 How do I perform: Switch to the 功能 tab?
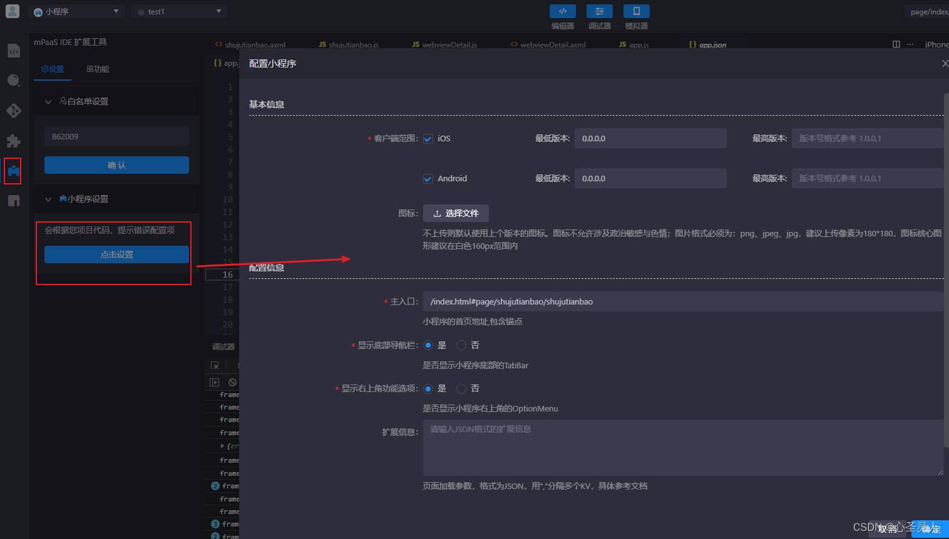pos(98,69)
